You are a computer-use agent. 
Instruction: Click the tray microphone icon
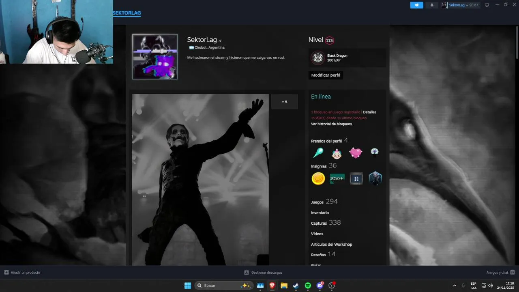tap(463, 286)
